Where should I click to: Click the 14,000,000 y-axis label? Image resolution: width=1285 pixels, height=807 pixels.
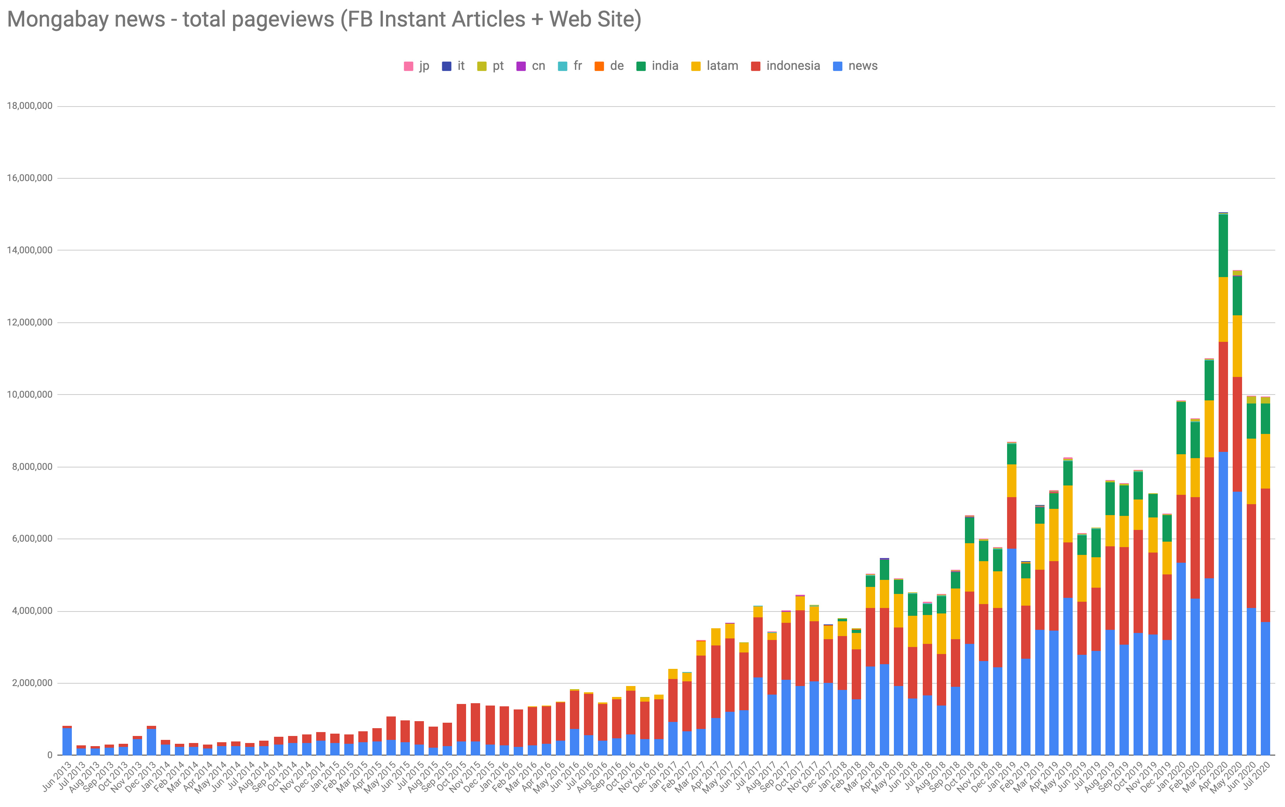pos(29,250)
